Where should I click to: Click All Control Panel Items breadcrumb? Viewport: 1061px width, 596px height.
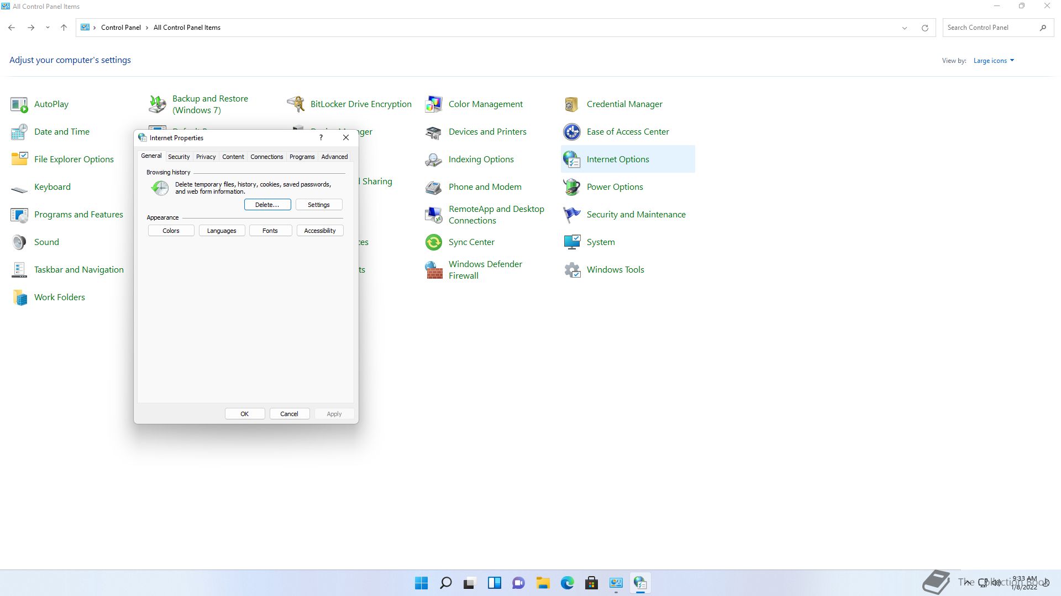(x=187, y=28)
